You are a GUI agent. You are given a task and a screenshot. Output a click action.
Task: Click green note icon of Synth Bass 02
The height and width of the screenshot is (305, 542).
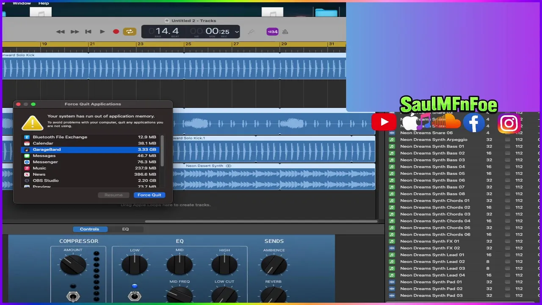pyautogui.click(x=392, y=153)
